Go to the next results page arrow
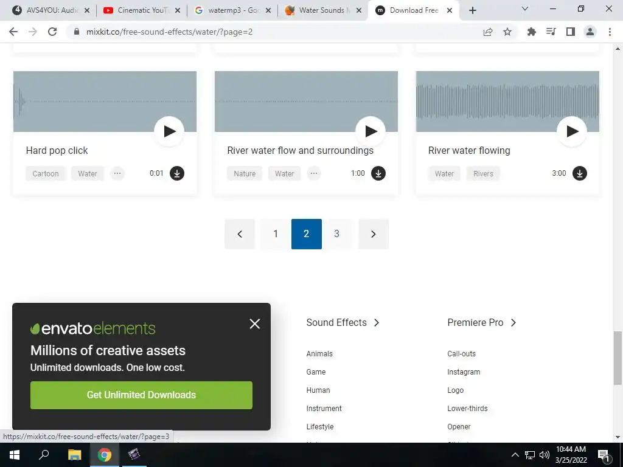This screenshot has width=623, height=467. [374, 234]
